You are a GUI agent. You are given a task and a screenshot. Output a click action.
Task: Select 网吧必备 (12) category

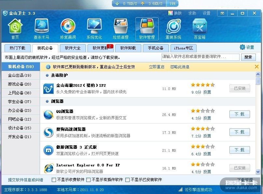[x=21, y=119]
